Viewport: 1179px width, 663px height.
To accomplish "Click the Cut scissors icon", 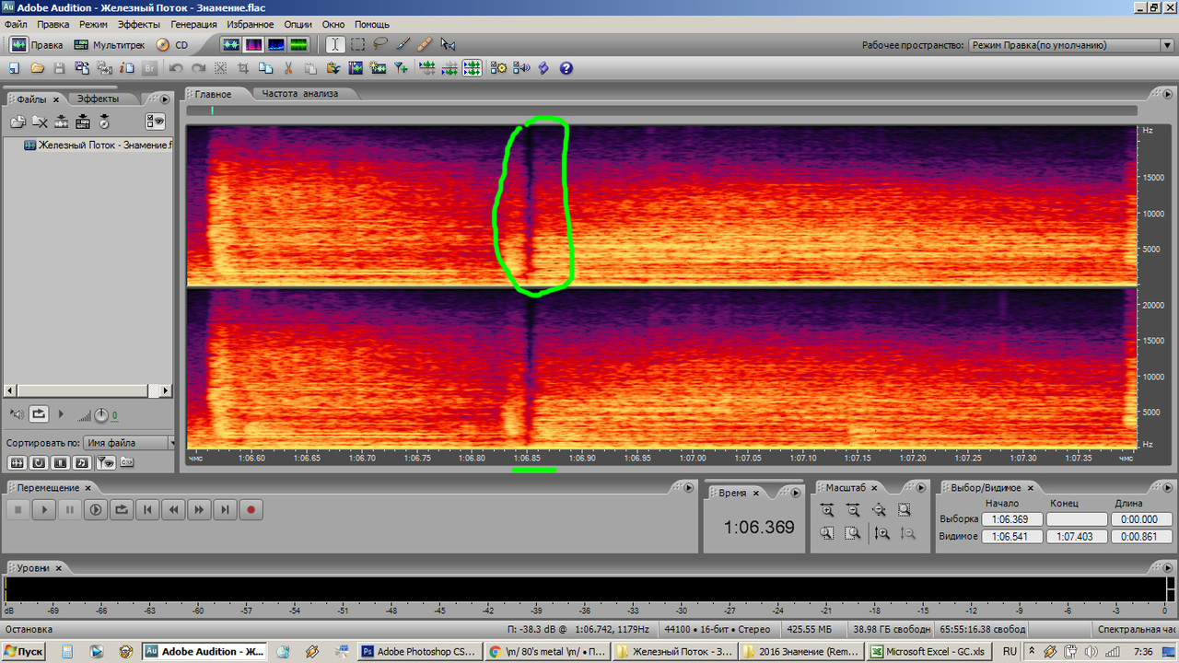I will click(288, 68).
